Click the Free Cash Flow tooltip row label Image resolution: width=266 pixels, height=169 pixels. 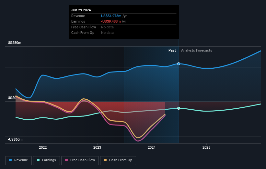84,27
